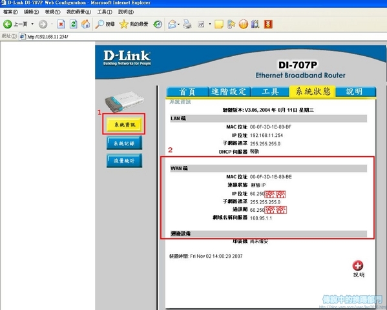Click the IE Forward arrow button
This screenshot has height=310, width=387.
click(43, 24)
